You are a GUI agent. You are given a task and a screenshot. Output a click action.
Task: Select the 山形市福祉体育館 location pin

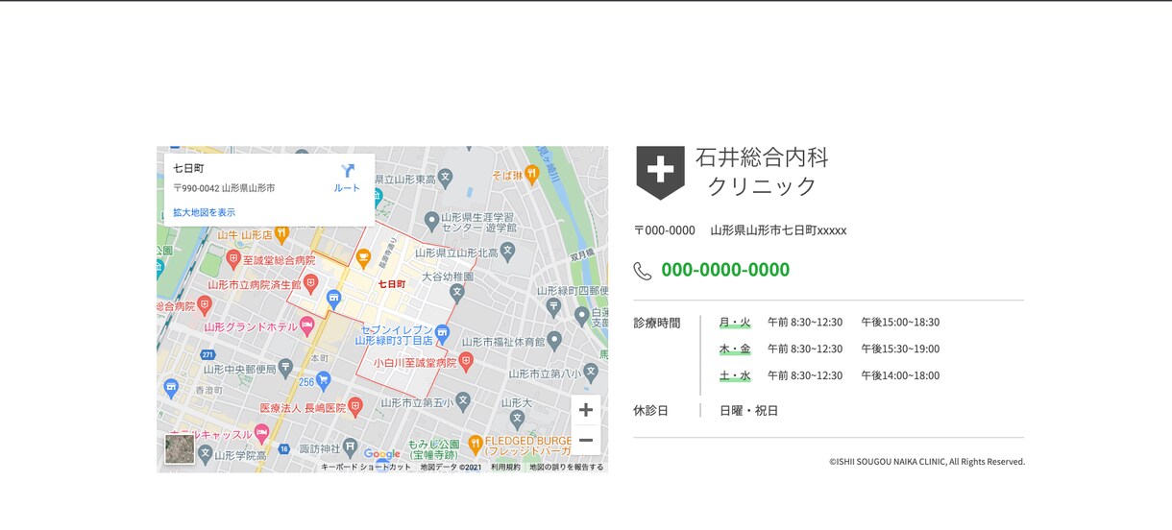pyautogui.click(x=554, y=341)
